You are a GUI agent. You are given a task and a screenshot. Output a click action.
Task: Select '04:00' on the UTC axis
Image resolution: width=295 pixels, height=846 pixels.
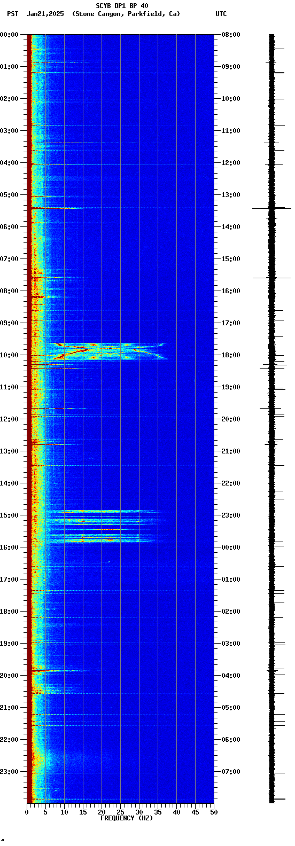[231, 676]
